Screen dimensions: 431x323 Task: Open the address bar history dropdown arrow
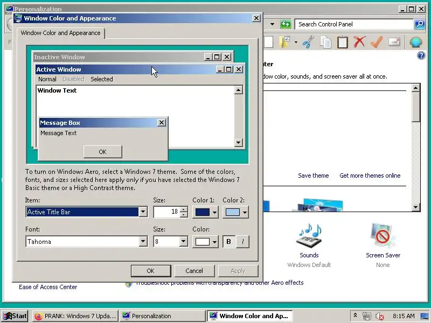[272, 24]
